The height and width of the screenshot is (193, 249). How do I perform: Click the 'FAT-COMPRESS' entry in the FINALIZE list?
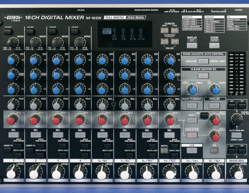pyautogui.click(x=214, y=22)
